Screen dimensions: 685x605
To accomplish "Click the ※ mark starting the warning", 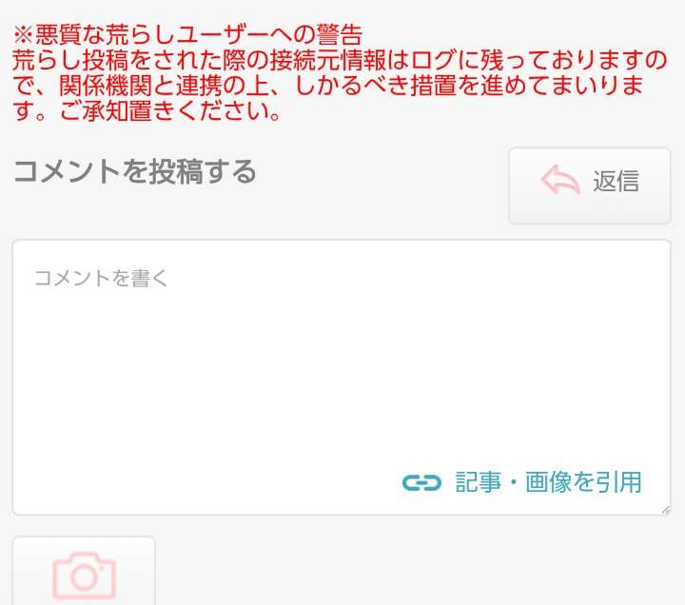I will 23,35.
